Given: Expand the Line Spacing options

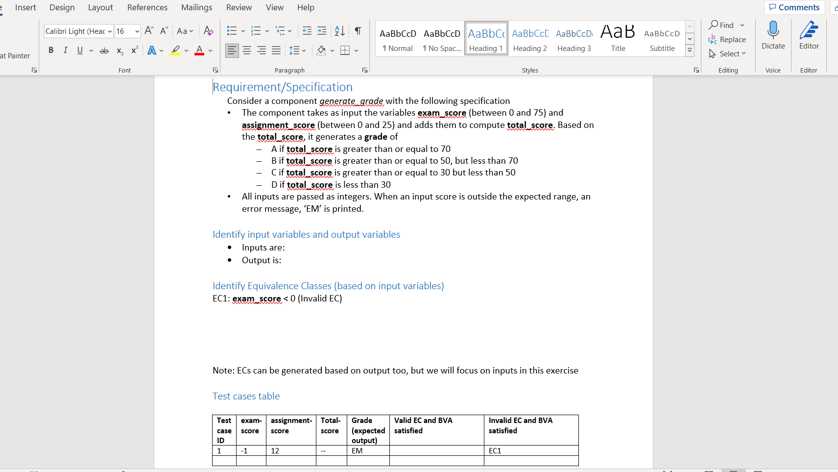Looking at the screenshot, I should coord(304,50).
